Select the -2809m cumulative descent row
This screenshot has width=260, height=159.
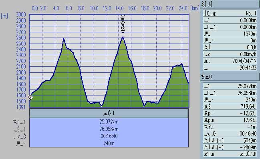(x=230, y=147)
